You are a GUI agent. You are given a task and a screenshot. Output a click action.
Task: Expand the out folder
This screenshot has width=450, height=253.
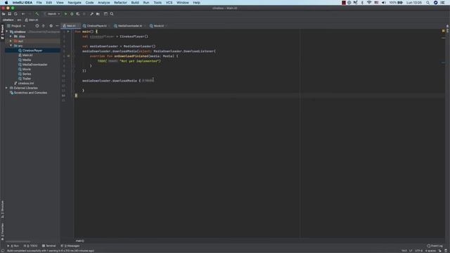click(x=11, y=41)
